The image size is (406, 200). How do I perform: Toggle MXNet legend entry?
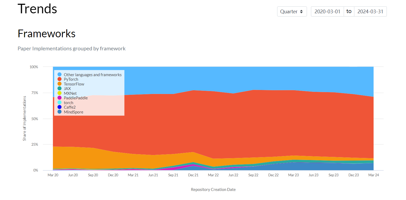pyautogui.click(x=67, y=93)
